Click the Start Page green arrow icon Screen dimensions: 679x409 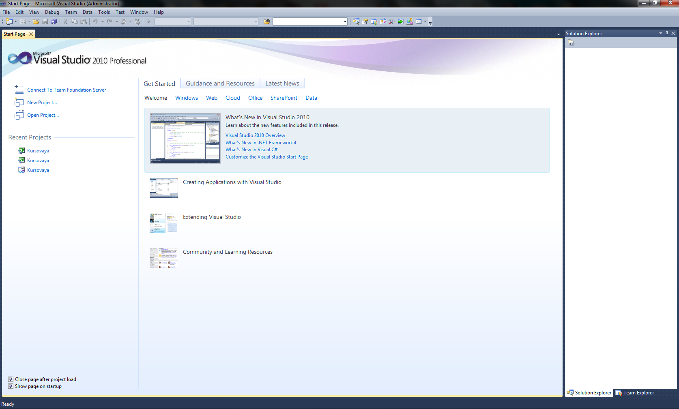point(401,21)
